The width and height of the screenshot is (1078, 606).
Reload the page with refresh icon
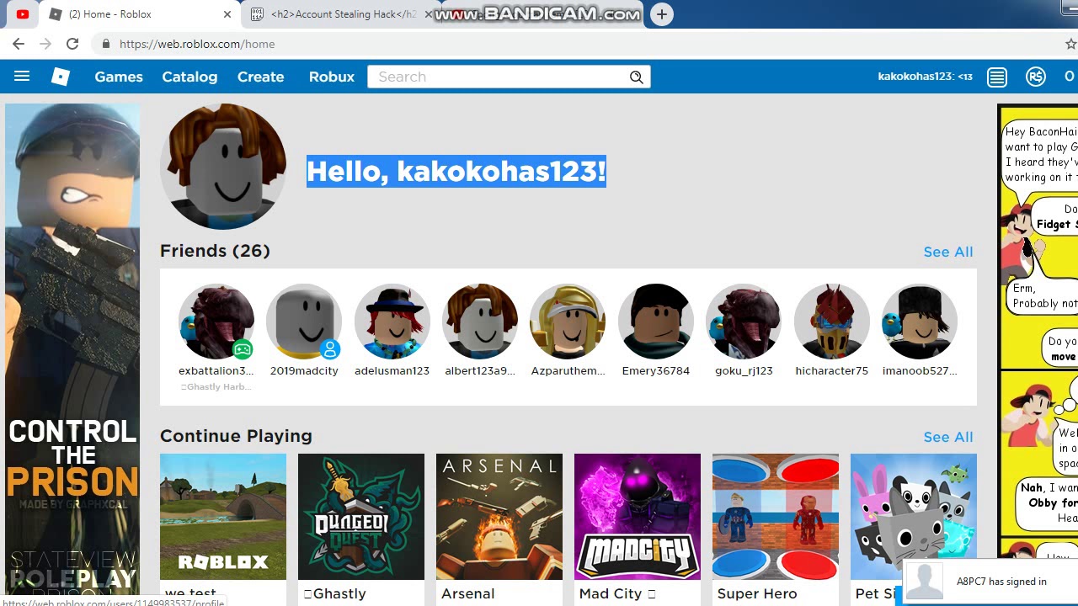coord(72,44)
